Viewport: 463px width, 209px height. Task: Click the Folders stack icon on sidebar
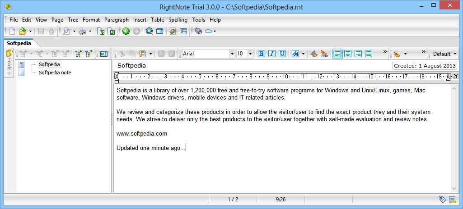9,53
